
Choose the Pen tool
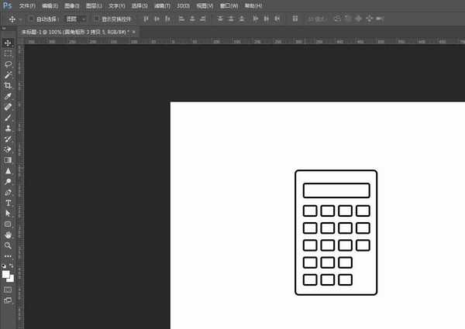tap(8, 191)
